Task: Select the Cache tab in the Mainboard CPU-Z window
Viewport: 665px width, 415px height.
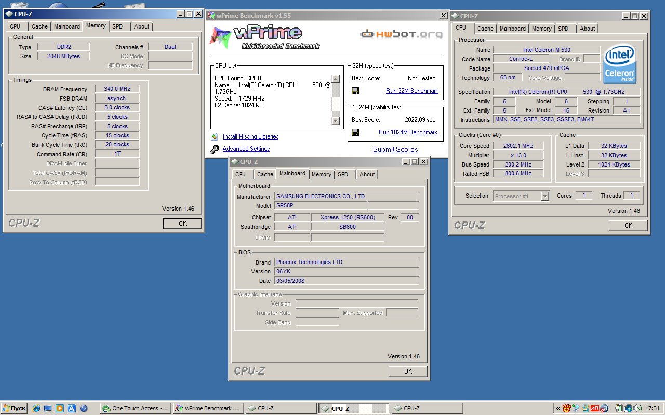Action: pos(265,174)
